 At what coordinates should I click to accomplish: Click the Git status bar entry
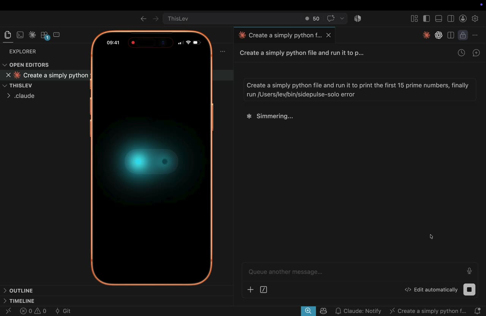(x=63, y=311)
